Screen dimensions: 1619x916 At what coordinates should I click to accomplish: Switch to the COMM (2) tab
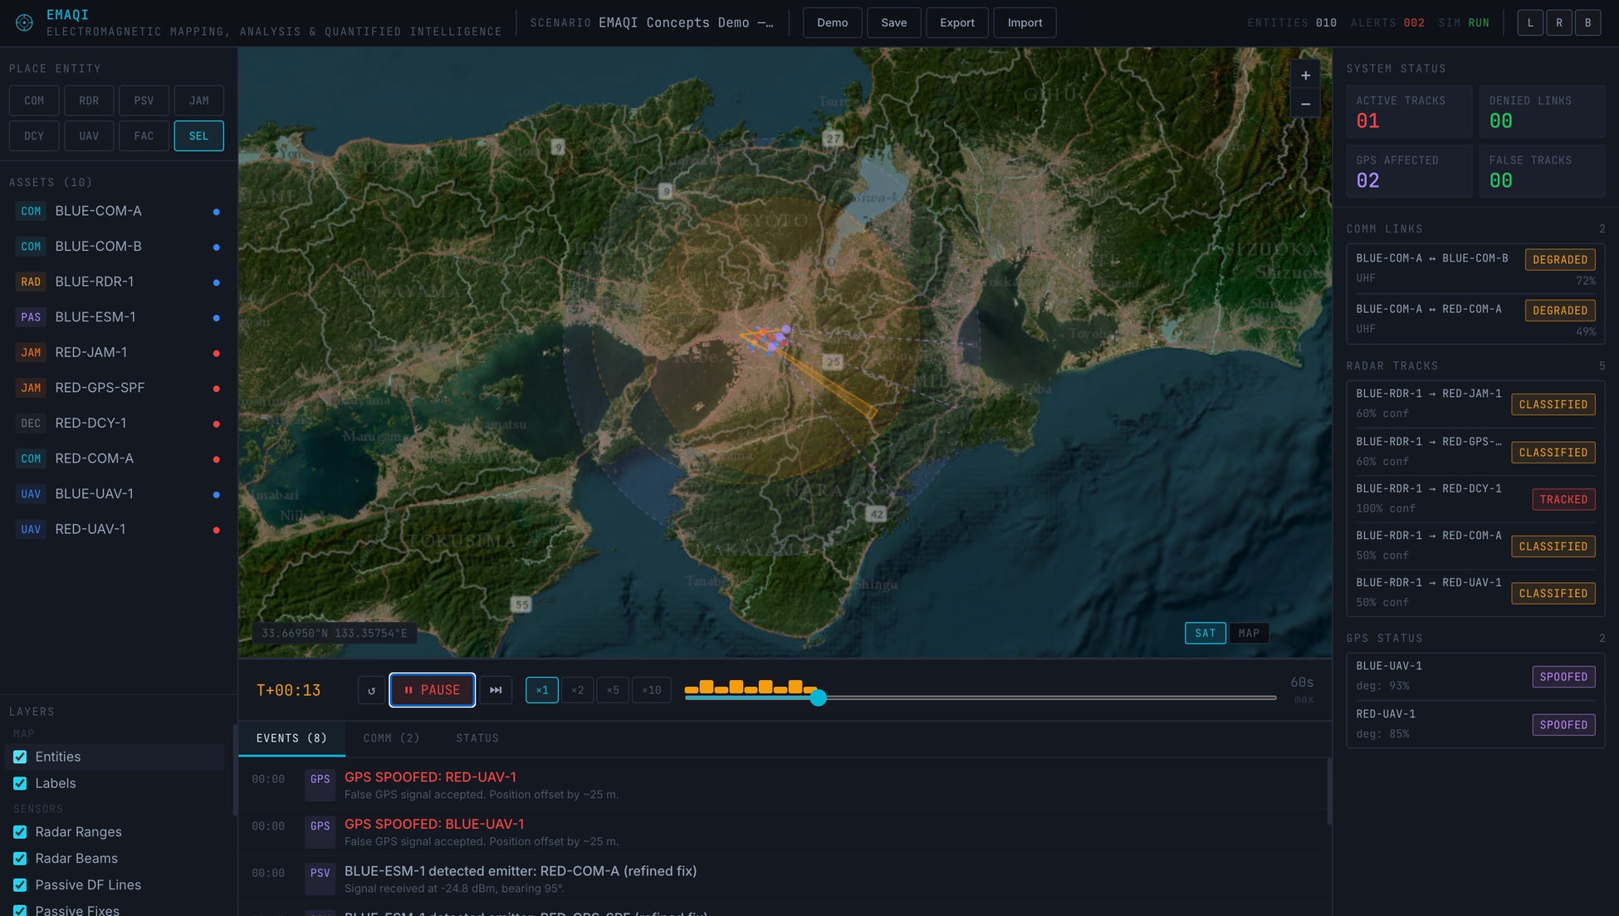pos(391,738)
